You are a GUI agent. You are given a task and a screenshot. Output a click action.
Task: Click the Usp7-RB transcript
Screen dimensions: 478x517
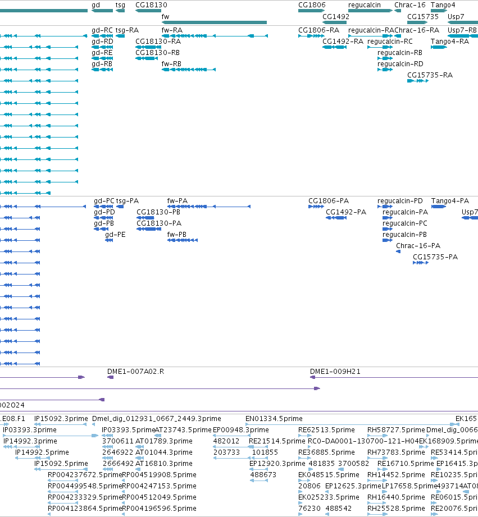point(463,36)
